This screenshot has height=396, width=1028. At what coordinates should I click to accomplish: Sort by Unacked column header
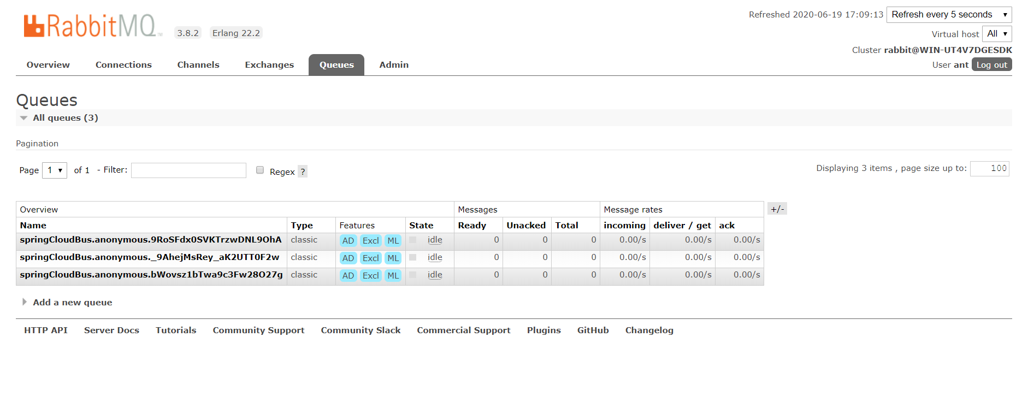(526, 225)
